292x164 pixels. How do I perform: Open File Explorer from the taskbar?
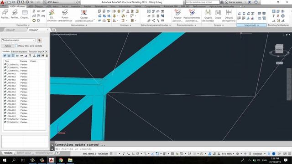(x=70, y=160)
